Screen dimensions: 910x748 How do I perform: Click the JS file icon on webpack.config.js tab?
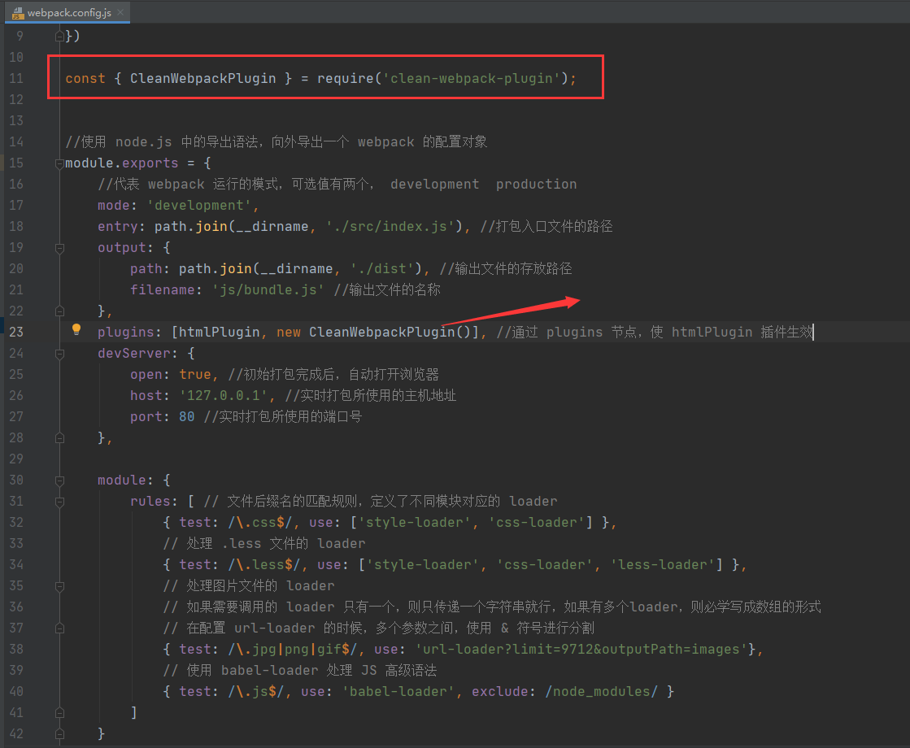click(x=18, y=13)
